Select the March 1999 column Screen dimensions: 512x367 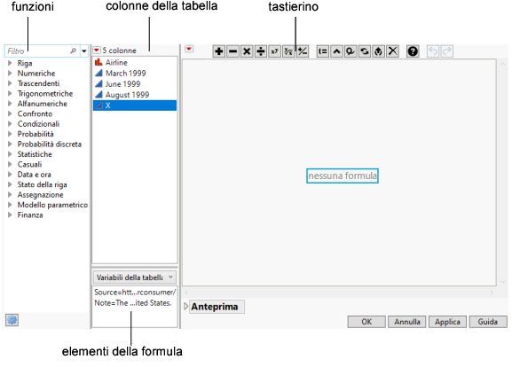(135, 73)
